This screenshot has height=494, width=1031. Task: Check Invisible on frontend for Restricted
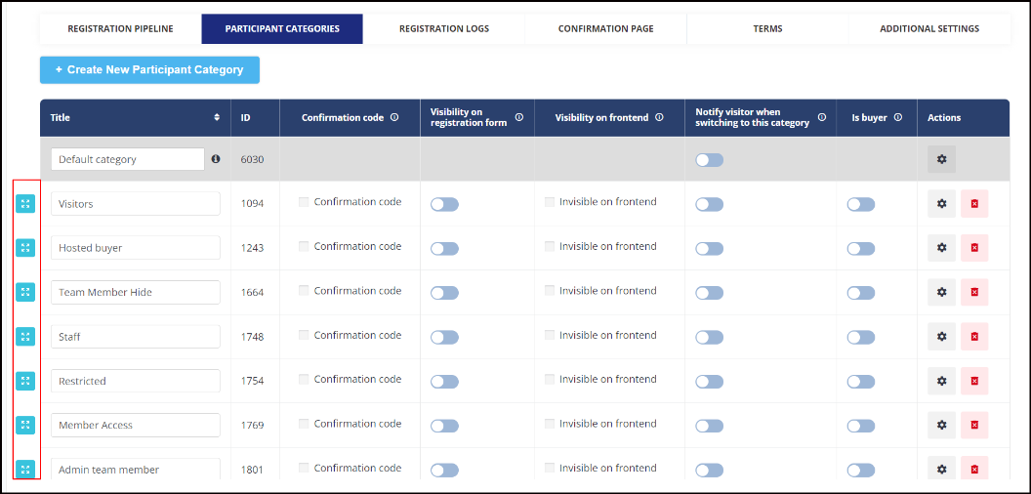click(x=550, y=379)
